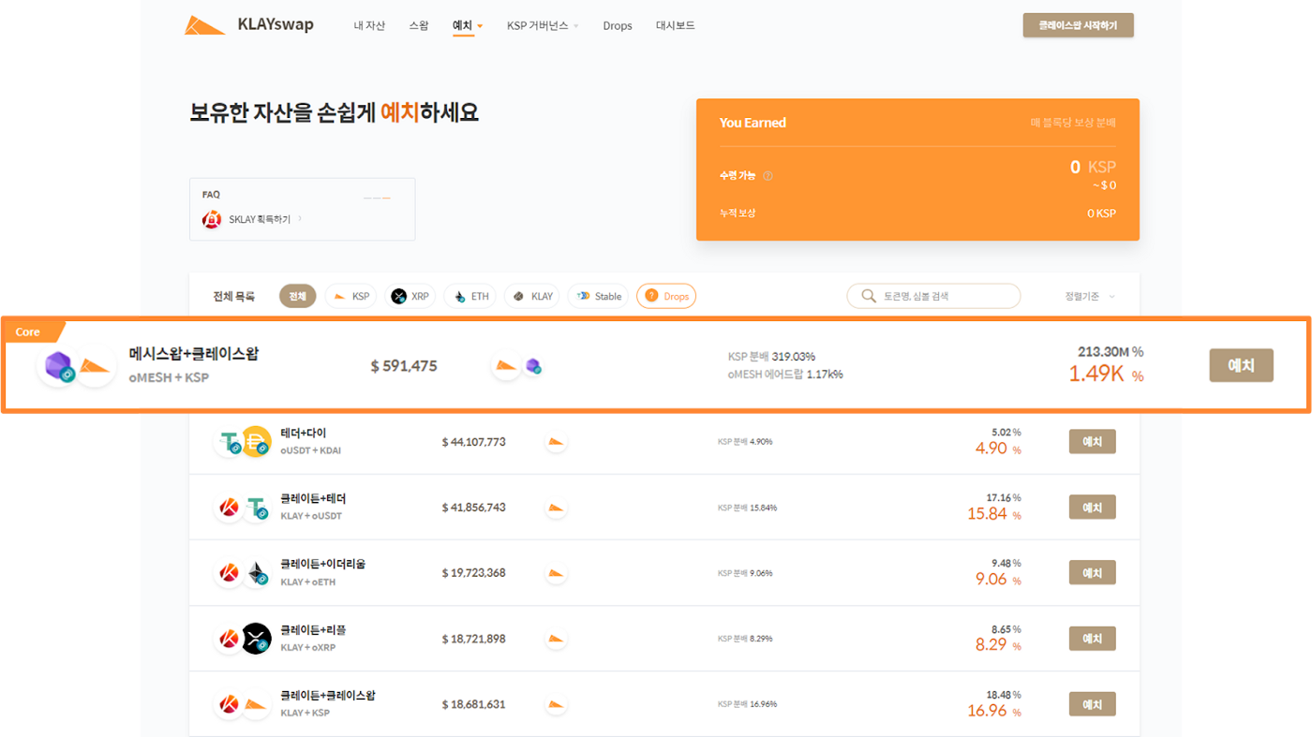The image size is (1312, 737).
Task: Click the search magnifier icon
Action: point(869,296)
